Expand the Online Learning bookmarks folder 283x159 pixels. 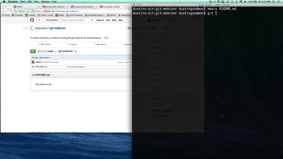(x=74, y=15)
